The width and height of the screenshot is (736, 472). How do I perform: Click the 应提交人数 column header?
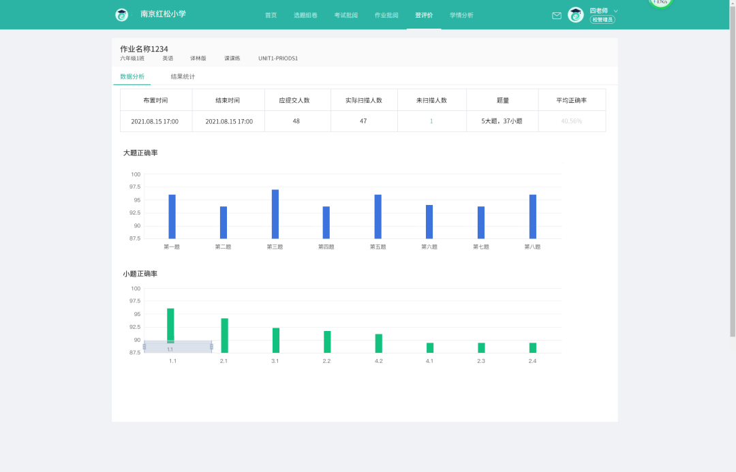[x=294, y=100]
